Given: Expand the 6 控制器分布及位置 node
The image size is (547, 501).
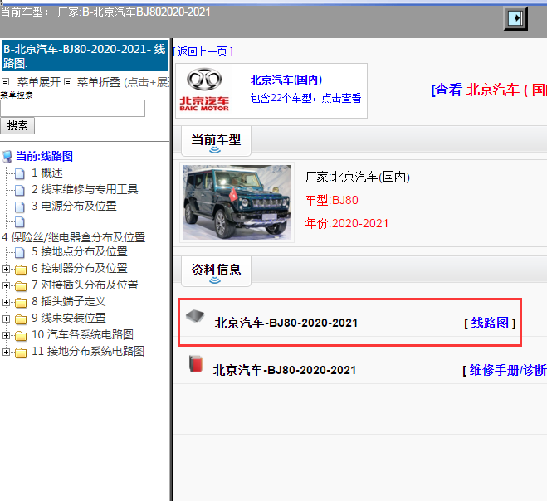Looking at the screenshot, I should click(6, 269).
